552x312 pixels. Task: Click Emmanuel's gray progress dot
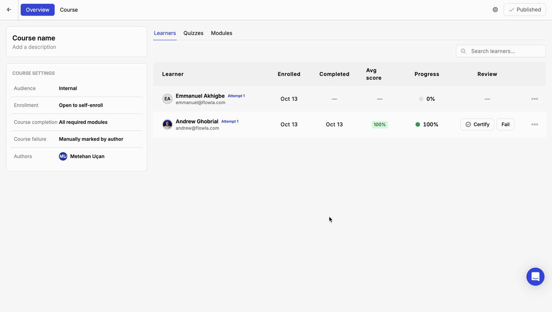pyautogui.click(x=421, y=99)
